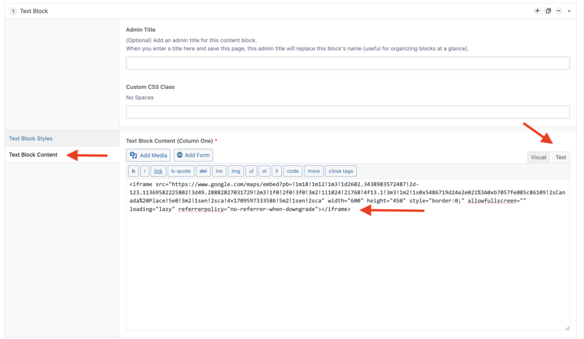Click the Add Media button

coord(148,155)
